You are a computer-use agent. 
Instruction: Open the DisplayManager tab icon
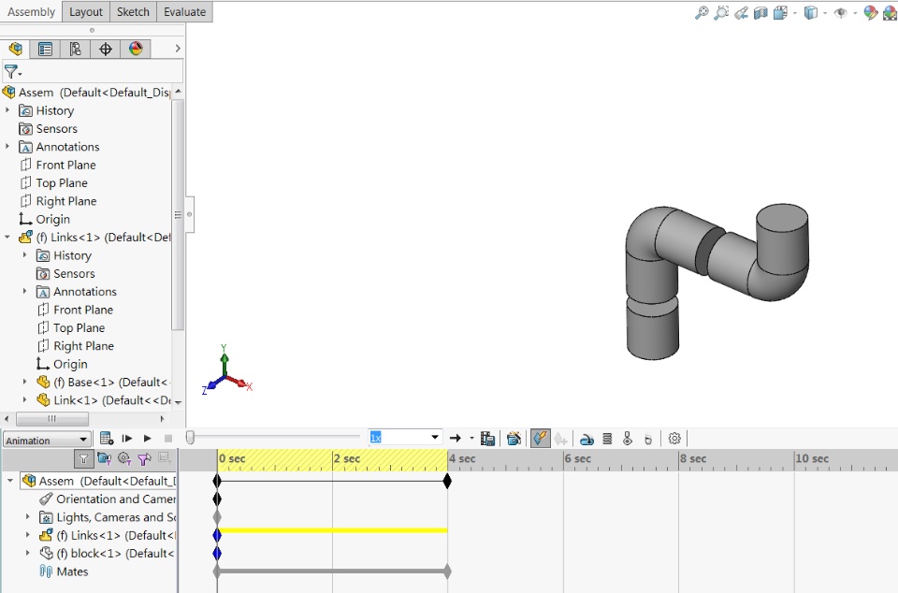point(136,50)
